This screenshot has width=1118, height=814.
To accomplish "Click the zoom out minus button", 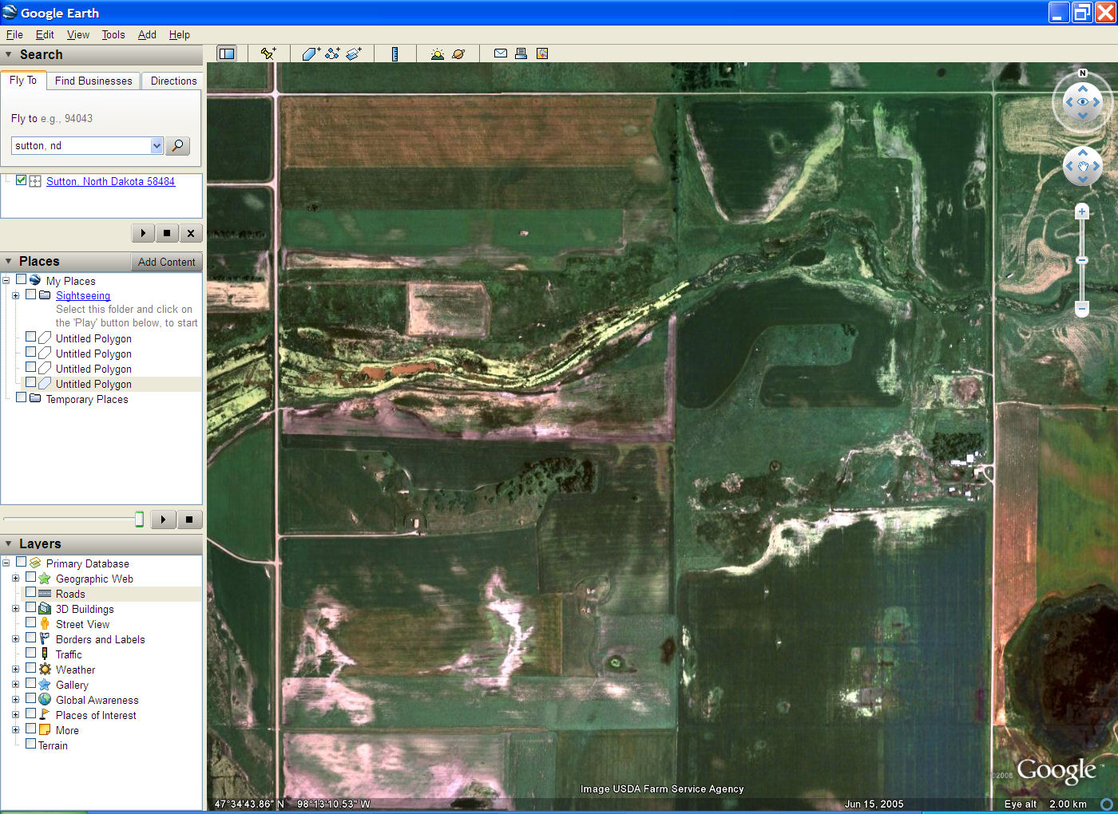I will [1082, 308].
